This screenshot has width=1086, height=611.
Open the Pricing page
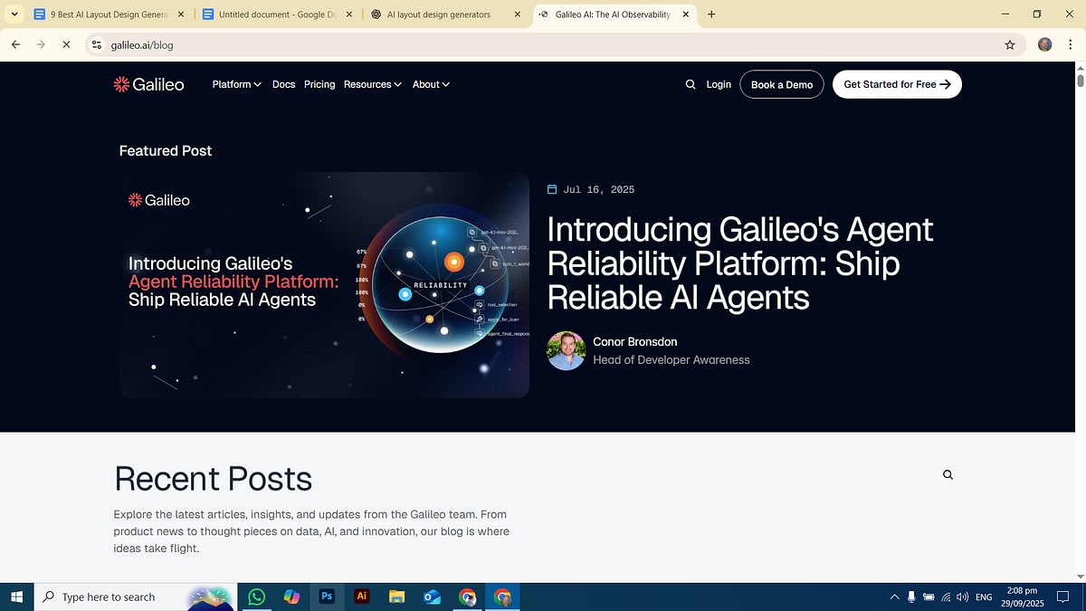[319, 84]
